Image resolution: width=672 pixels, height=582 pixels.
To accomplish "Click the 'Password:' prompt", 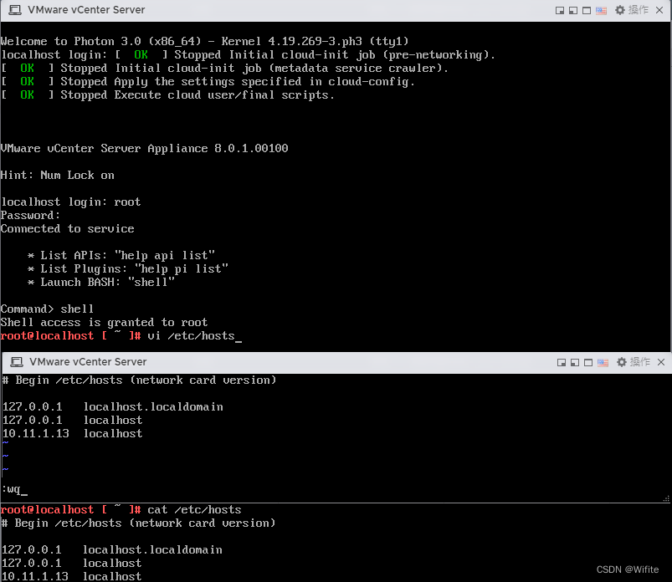I will tap(30, 216).
